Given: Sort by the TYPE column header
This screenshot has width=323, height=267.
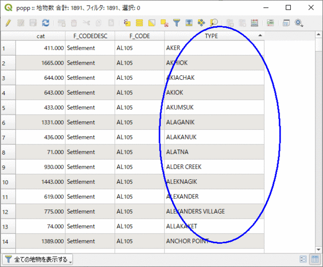Looking at the screenshot, I should (214, 36).
